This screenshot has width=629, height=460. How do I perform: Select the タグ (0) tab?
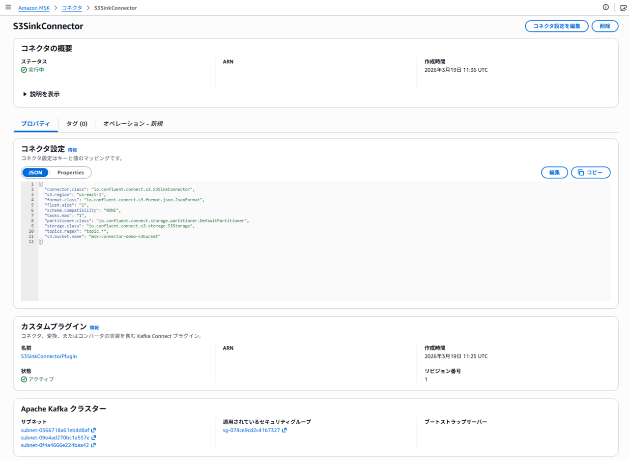pos(77,124)
